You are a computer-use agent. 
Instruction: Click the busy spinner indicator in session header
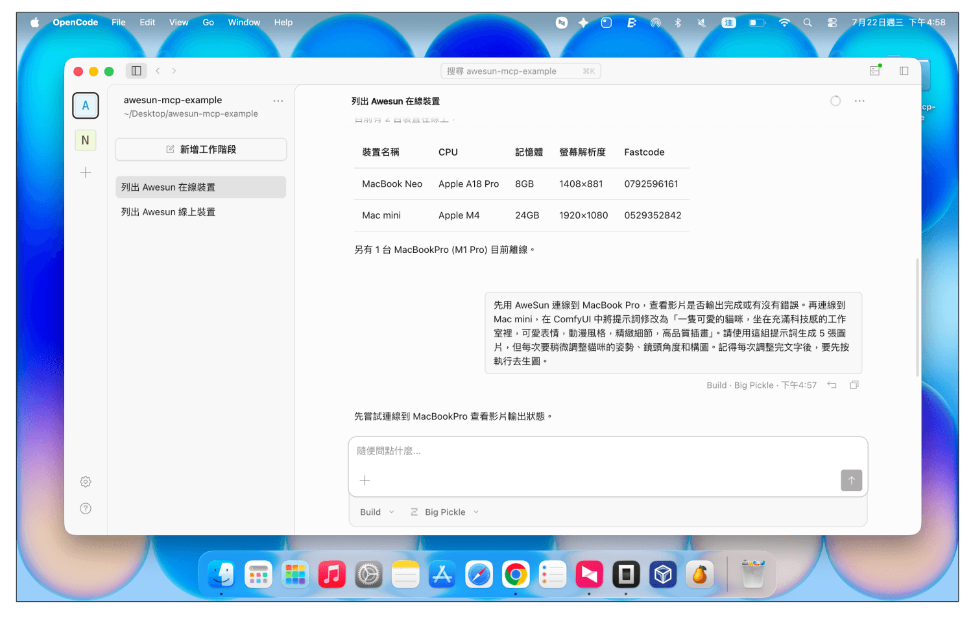click(835, 101)
